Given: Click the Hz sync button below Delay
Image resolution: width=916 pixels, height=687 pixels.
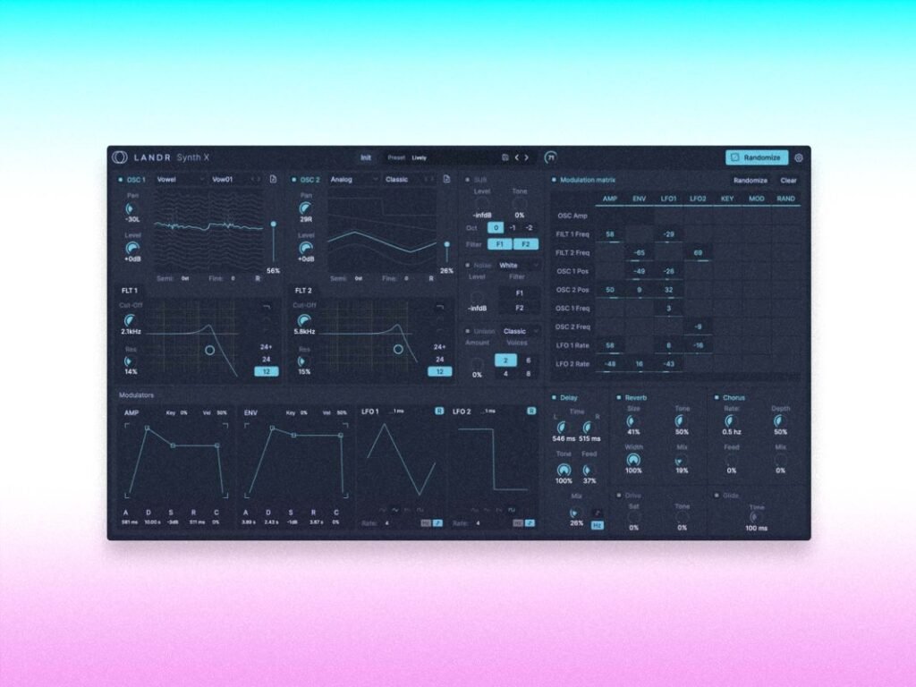Looking at the screenshot, I should click(597, 526).
